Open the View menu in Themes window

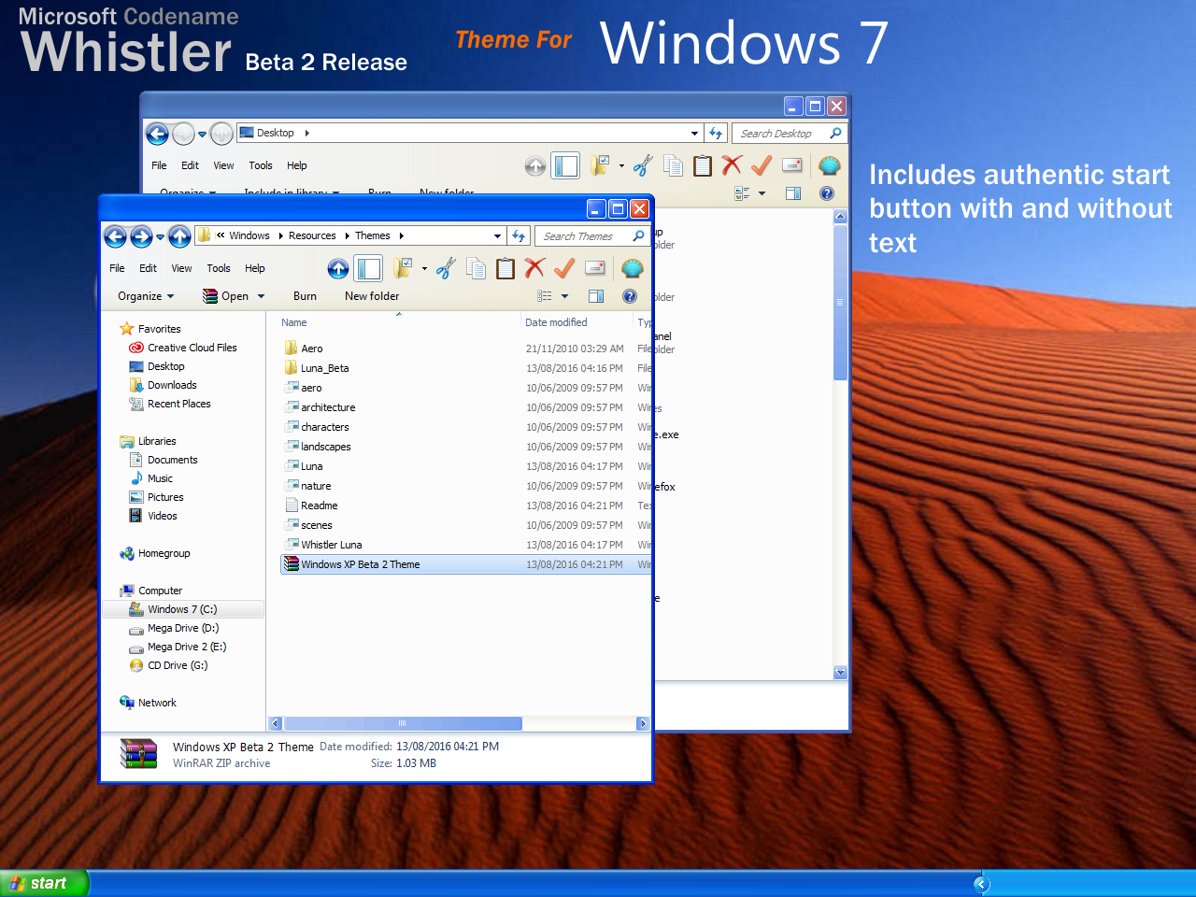(x=181, y=268)
